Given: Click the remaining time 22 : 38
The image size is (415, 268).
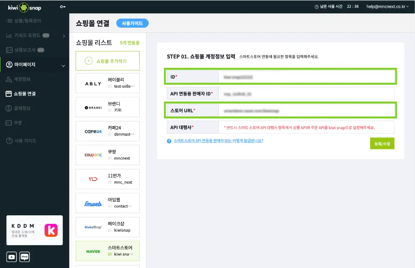Looking at the screenshot, I should coord(353,6).
